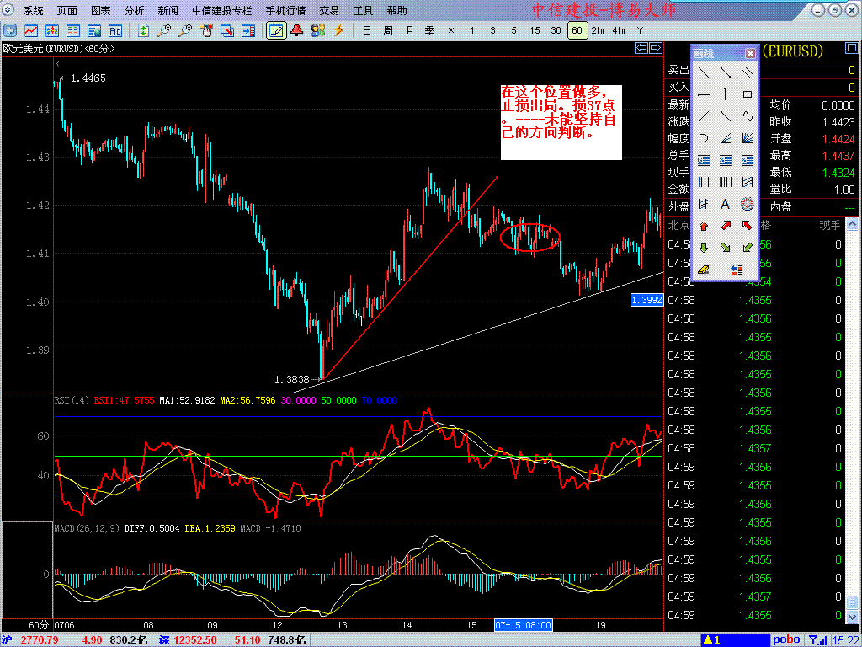The width and height of the screenshot is (862, 647).
Task: Select the angle lines drawing tool
Action: 725,139
